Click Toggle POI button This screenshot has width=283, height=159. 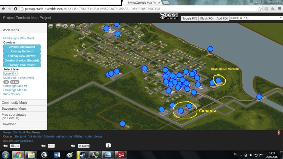(189, 18)
